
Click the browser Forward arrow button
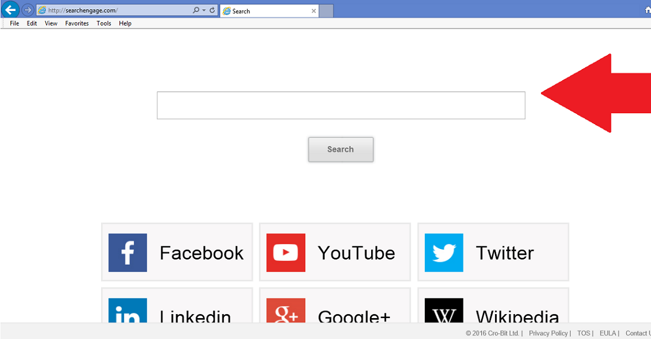coord(27,9)
